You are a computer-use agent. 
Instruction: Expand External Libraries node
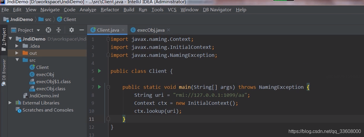[x=10, y=103]
